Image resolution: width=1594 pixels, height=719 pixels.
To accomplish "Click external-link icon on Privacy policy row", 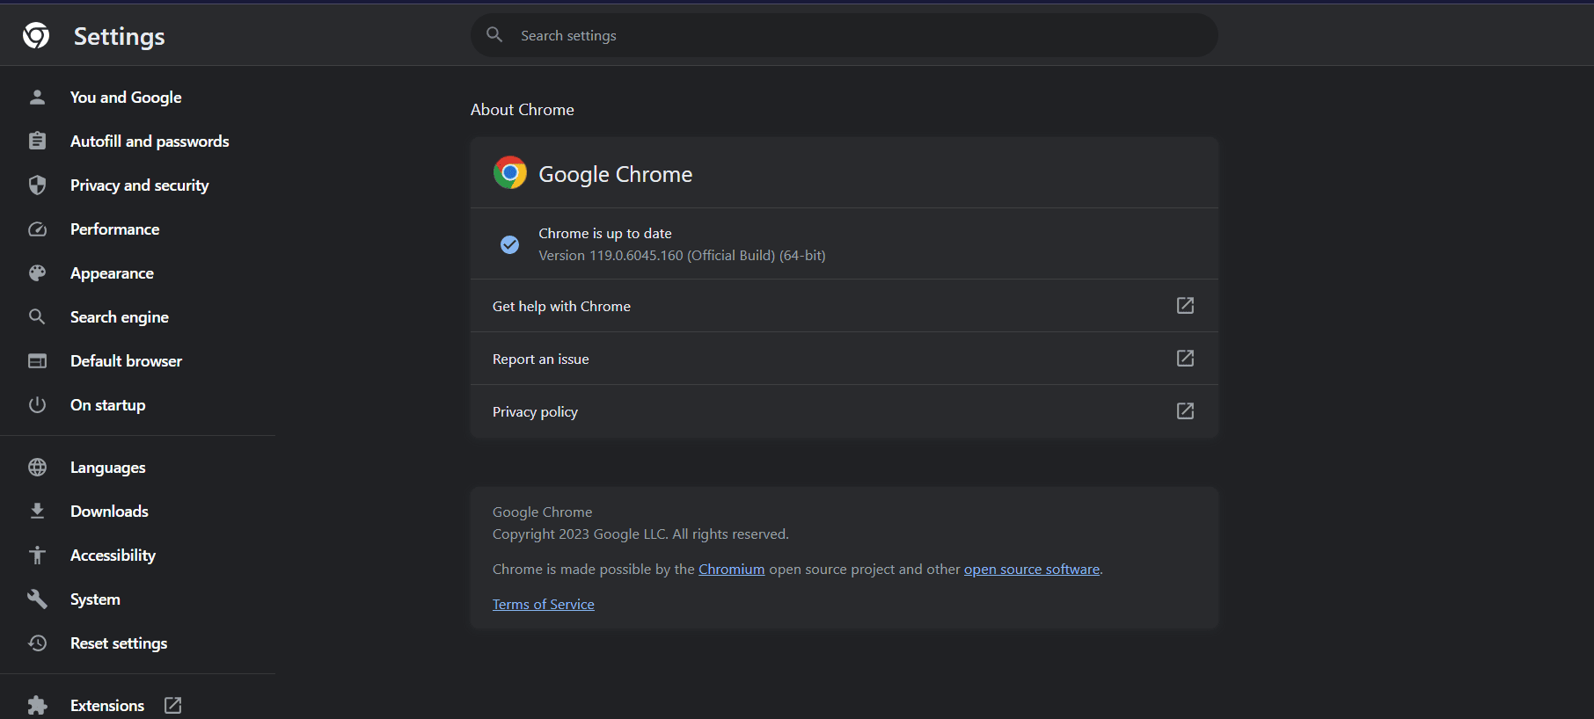I will coord(1185,410).
